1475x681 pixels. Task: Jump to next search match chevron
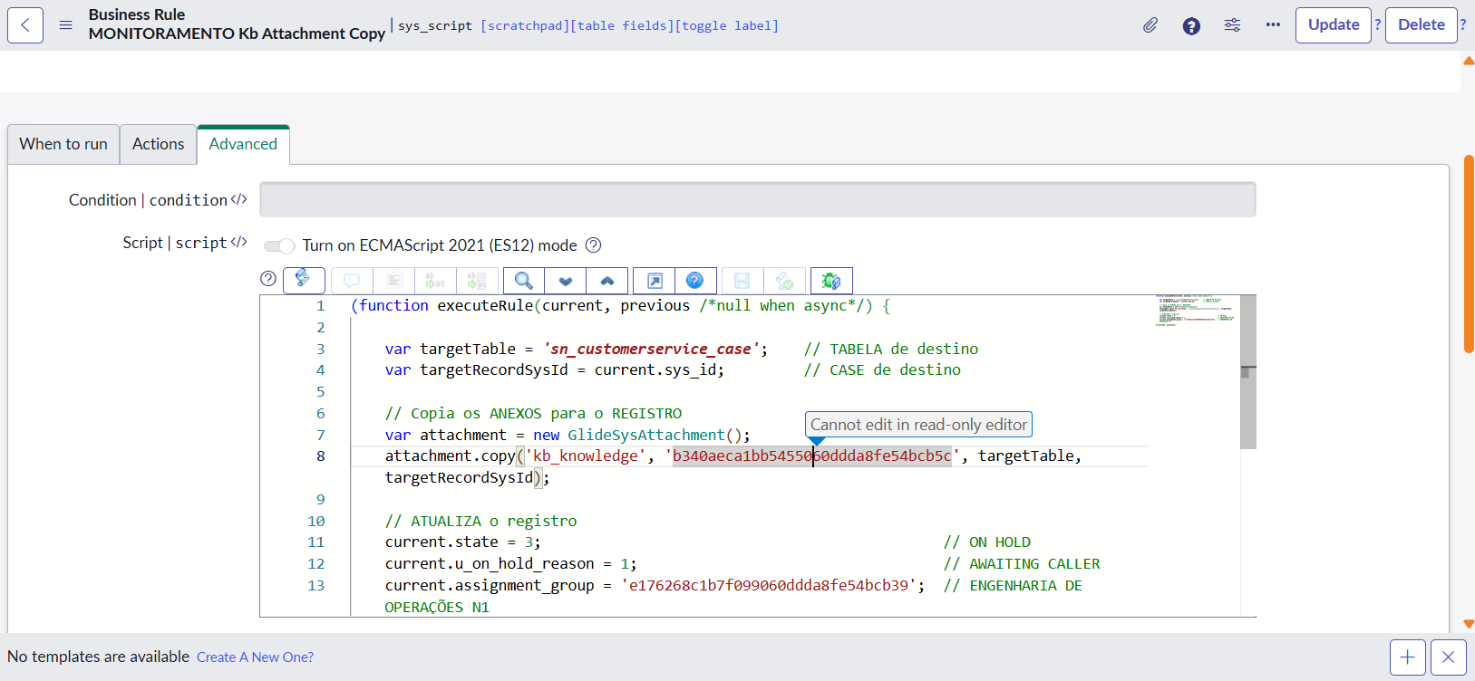566,281
